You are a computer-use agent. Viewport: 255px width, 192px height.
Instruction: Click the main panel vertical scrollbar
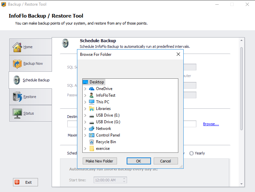point(242,86)
